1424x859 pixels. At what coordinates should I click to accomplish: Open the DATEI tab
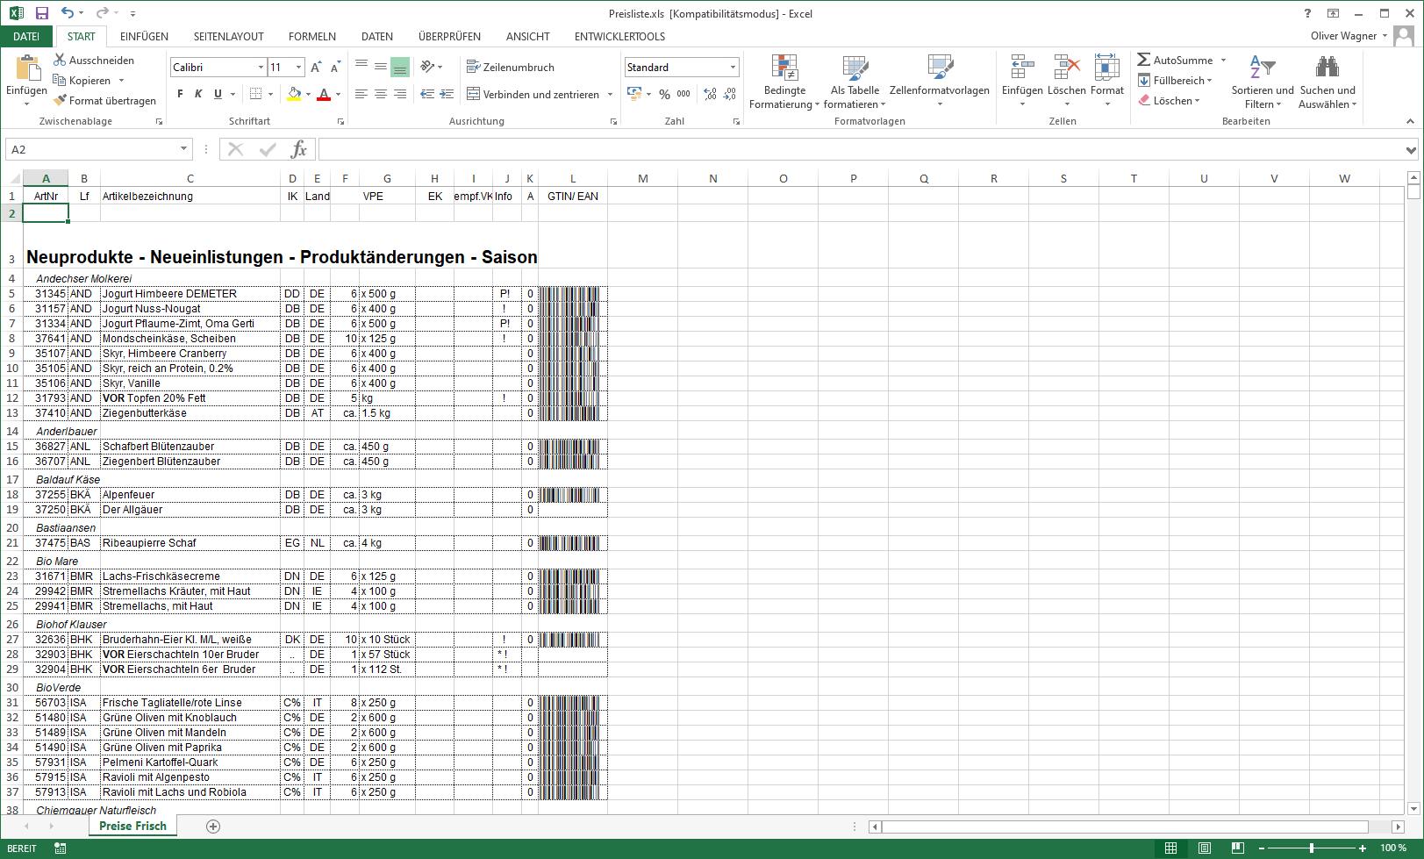coord(26,36)
